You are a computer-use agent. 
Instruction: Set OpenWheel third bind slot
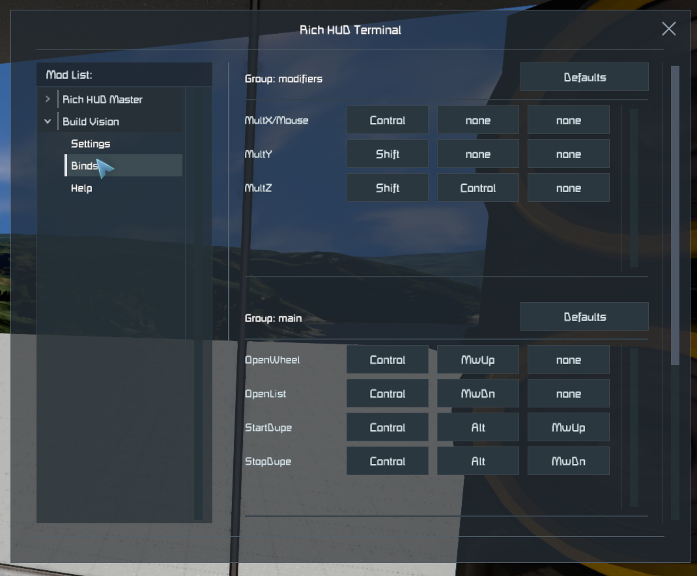click(x=568, y=359)
